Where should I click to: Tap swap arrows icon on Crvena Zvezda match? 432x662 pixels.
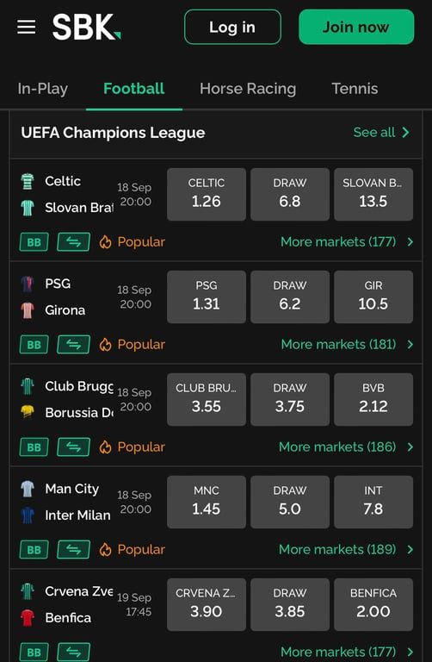tap(73, 652)
